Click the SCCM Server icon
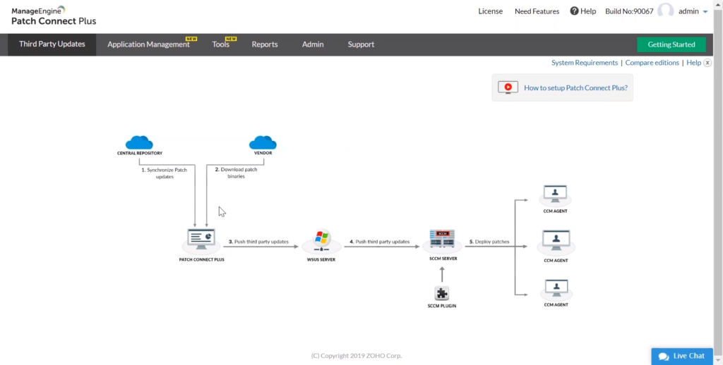 click(x=443, y=240)
